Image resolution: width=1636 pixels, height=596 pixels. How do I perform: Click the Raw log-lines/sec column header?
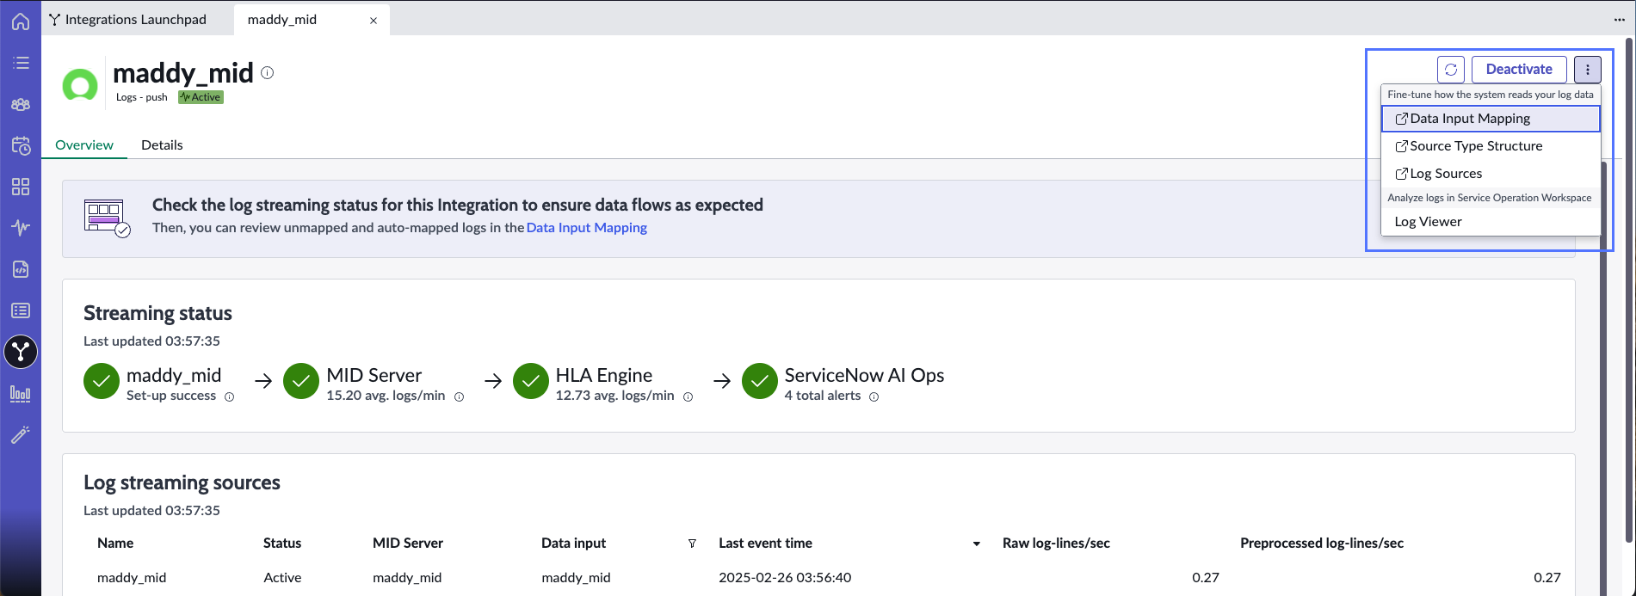click(1056, 543)
